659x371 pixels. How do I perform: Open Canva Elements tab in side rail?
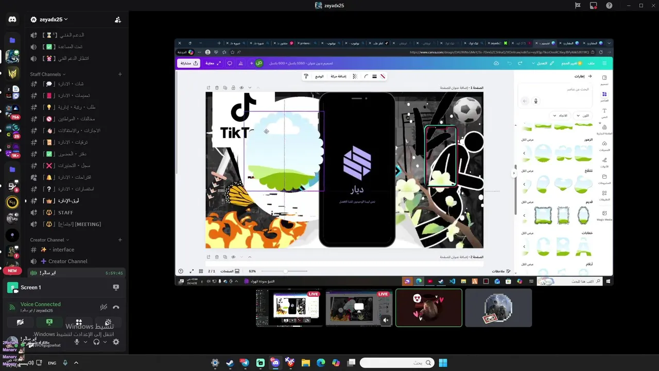[x=604, y=96]
